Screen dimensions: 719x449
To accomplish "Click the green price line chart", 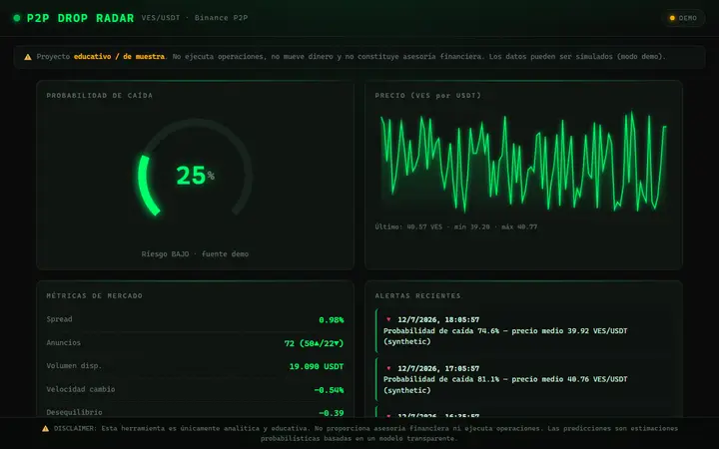I will point(523,162).
